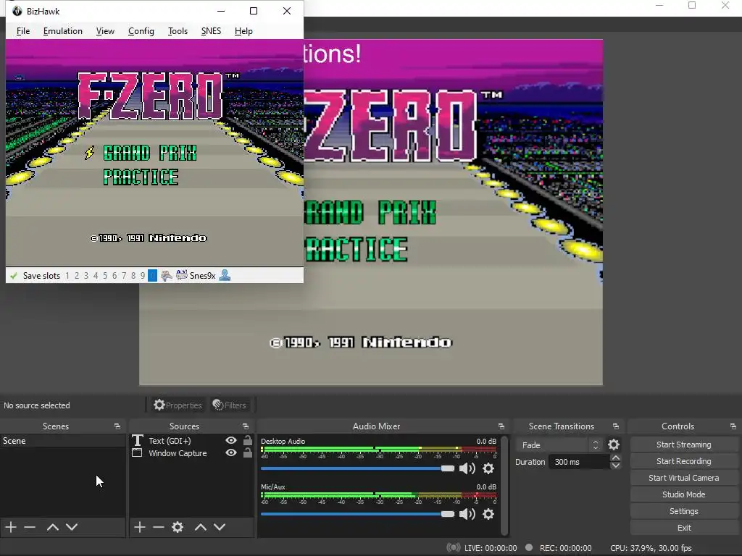Toggle visibility of Window Capture source

(231, 452)
